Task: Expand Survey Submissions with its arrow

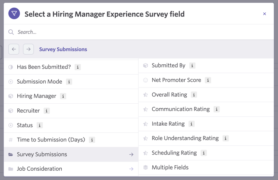Action: (x=131, y=155)
